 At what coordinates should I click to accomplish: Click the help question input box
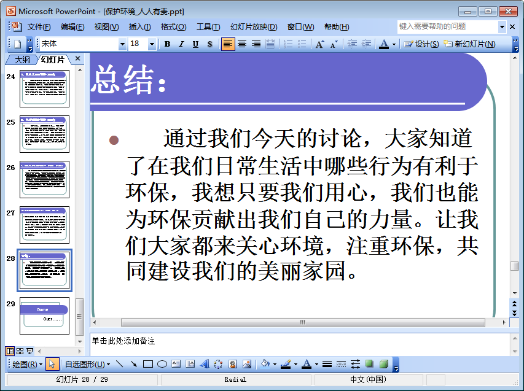tap(448, 26)
